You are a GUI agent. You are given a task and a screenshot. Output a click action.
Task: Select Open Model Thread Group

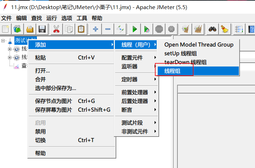click(x=199, y=44)
